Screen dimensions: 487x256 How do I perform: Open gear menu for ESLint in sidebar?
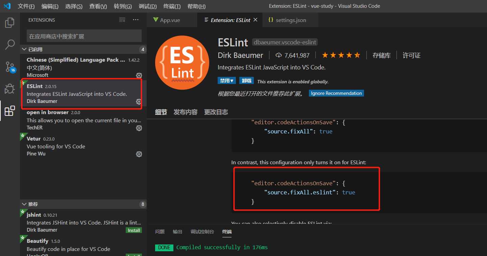click(139, 102)
